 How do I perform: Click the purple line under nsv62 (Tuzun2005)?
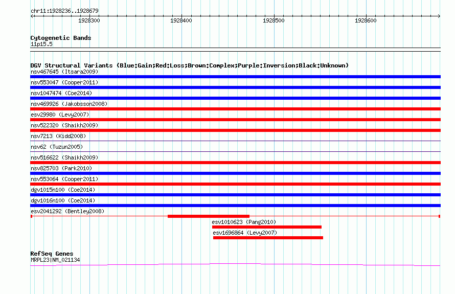(x=235, y=151)
